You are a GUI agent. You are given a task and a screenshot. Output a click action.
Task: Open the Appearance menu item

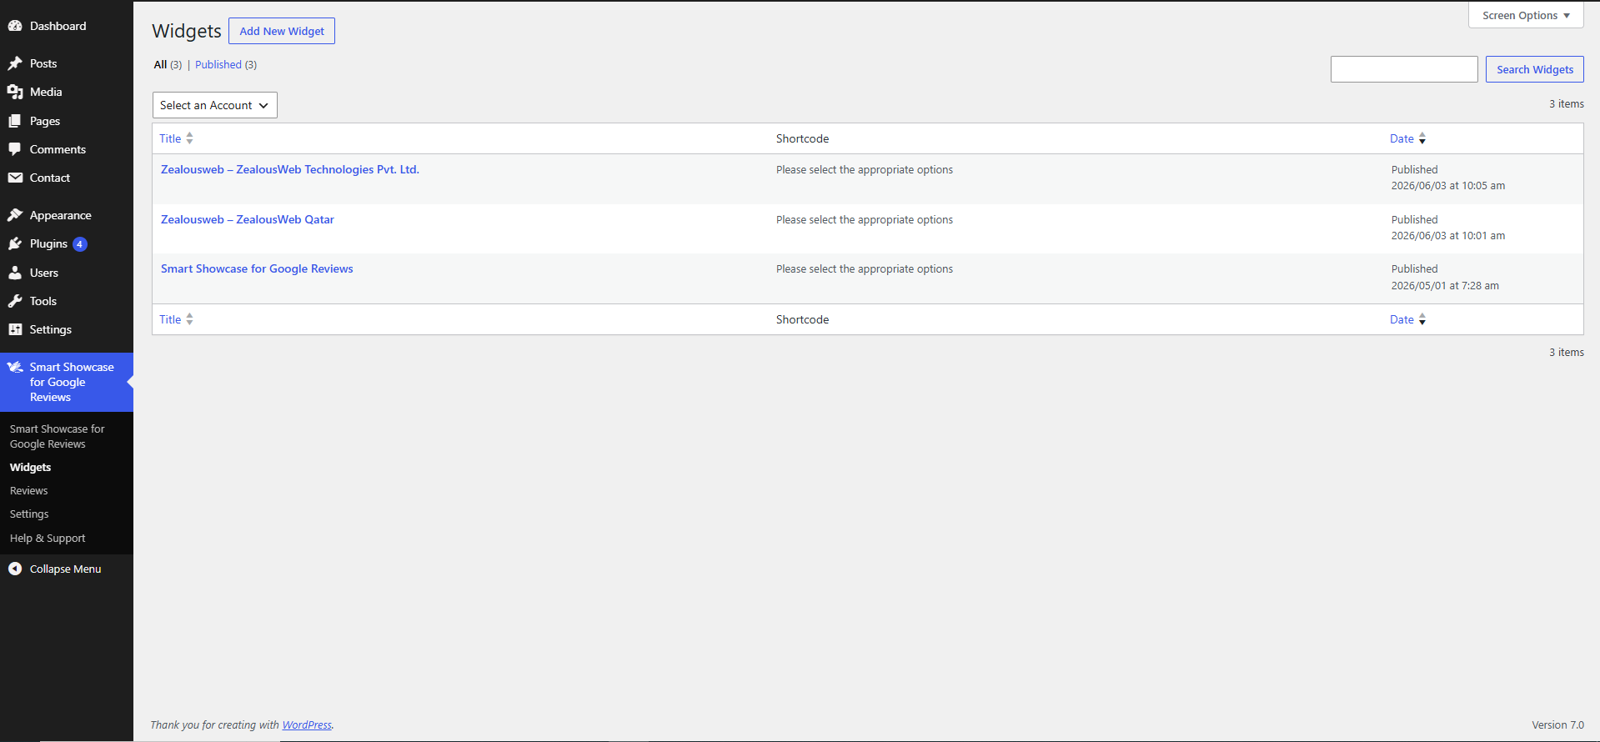coord(67,215)
